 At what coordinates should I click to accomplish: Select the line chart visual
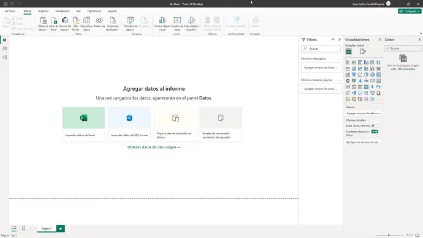tap(348, 69)
